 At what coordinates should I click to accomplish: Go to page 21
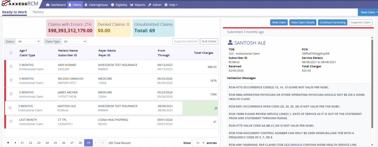[x=22, y=143]
